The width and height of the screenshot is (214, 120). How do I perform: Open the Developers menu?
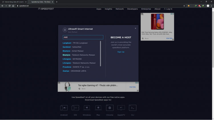[x=132, y=9]
